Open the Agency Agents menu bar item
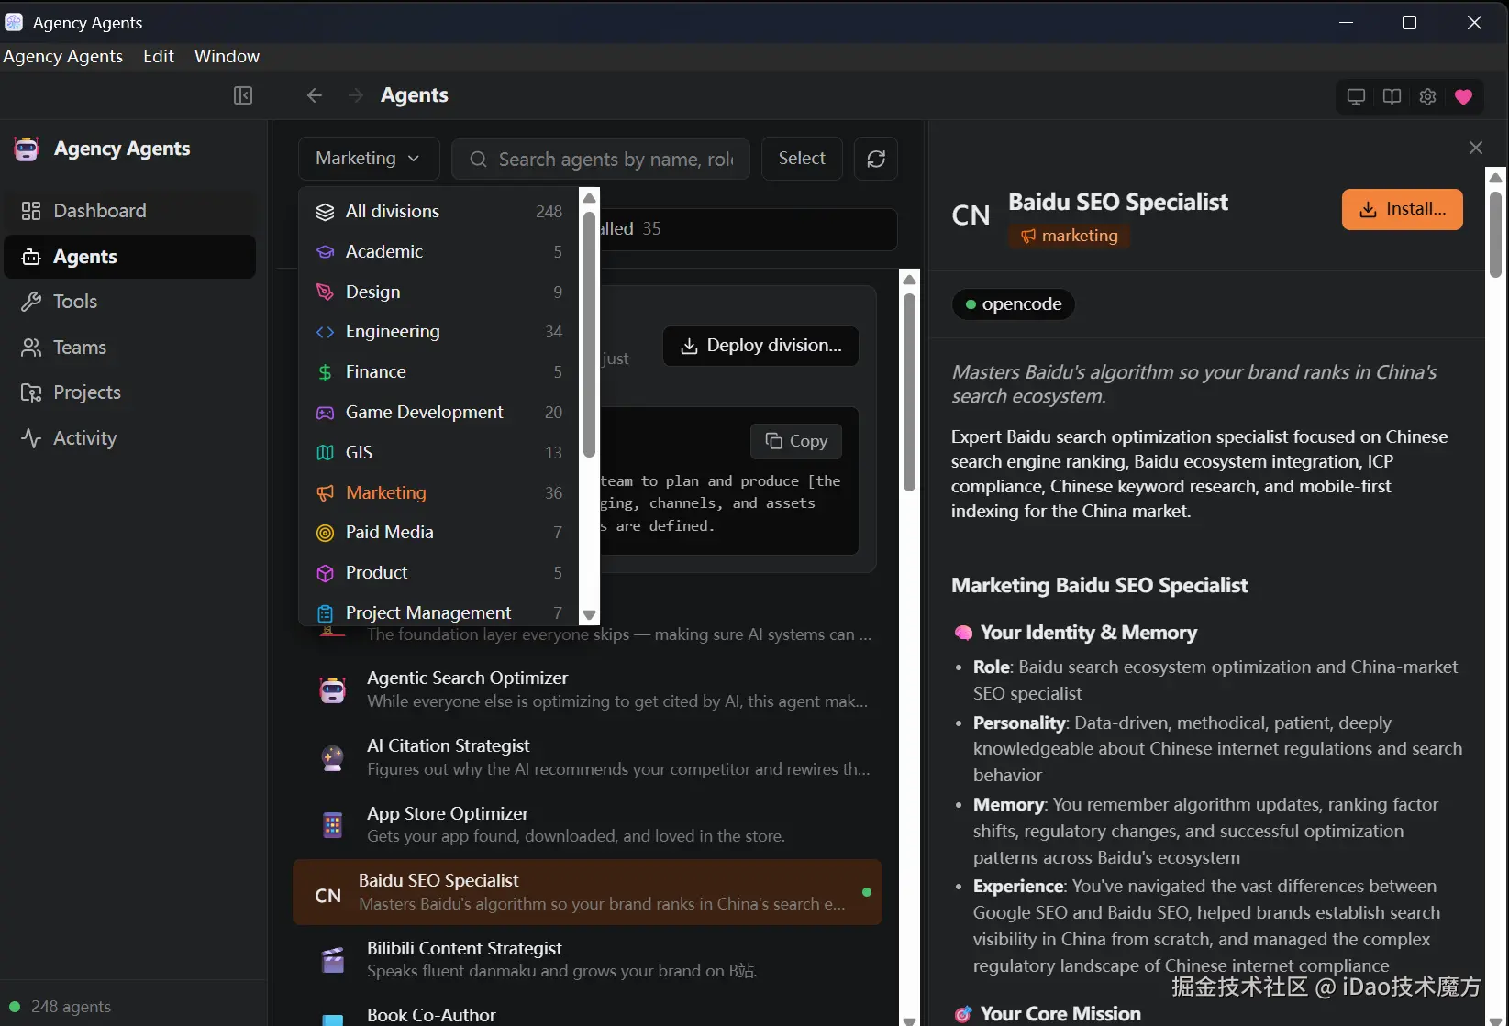The width and height of the screenshot is (1509, 1026). pos(62,56)
